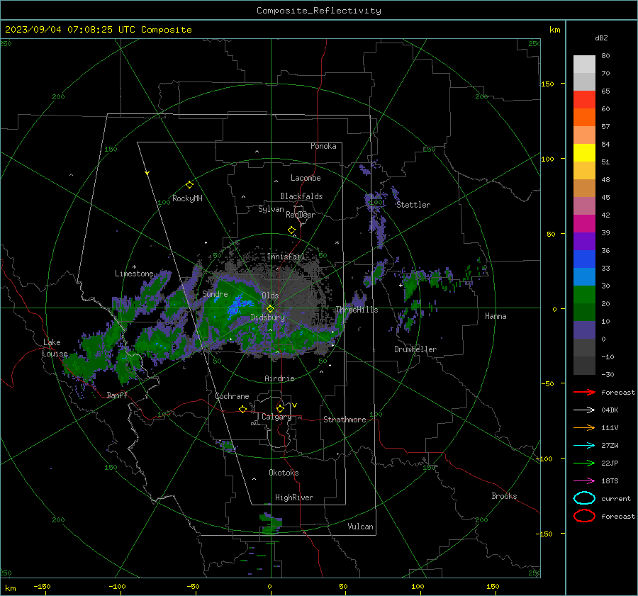Click the Drumheller city label

tap(415, 349)
